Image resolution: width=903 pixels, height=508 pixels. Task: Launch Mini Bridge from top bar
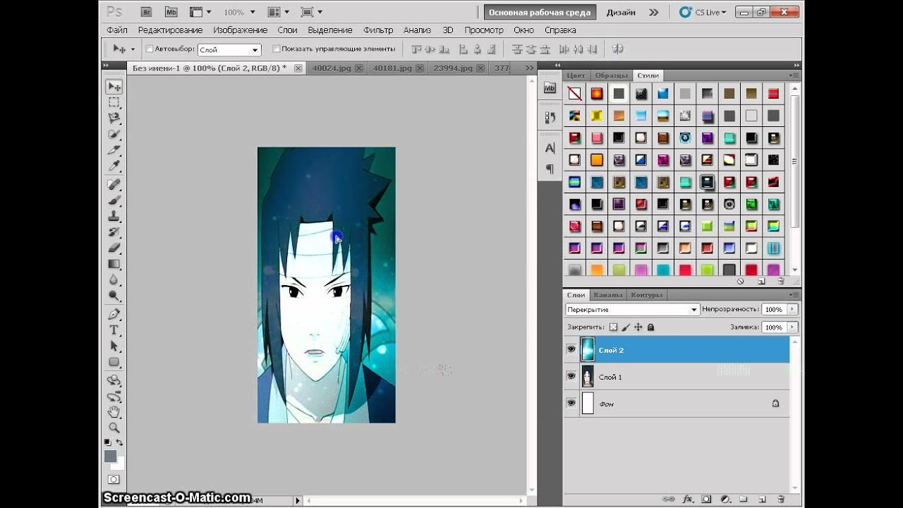coord(171,12)
